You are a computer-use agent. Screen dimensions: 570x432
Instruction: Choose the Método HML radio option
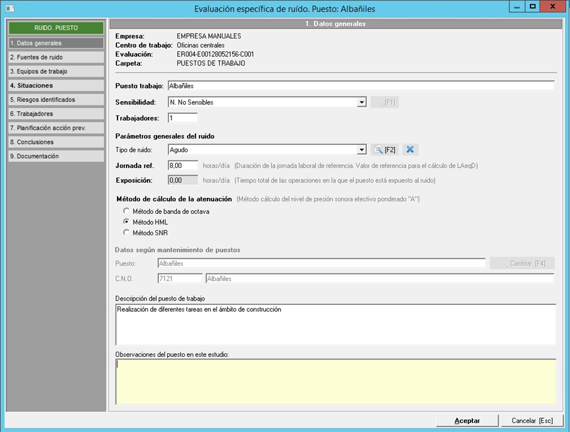pyautogui.click(x=126, y=222)
